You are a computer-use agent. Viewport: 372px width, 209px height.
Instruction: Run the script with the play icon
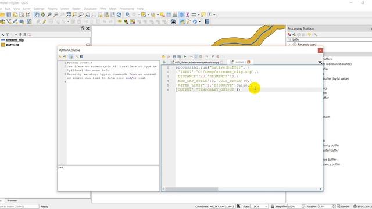click(185, 57)
